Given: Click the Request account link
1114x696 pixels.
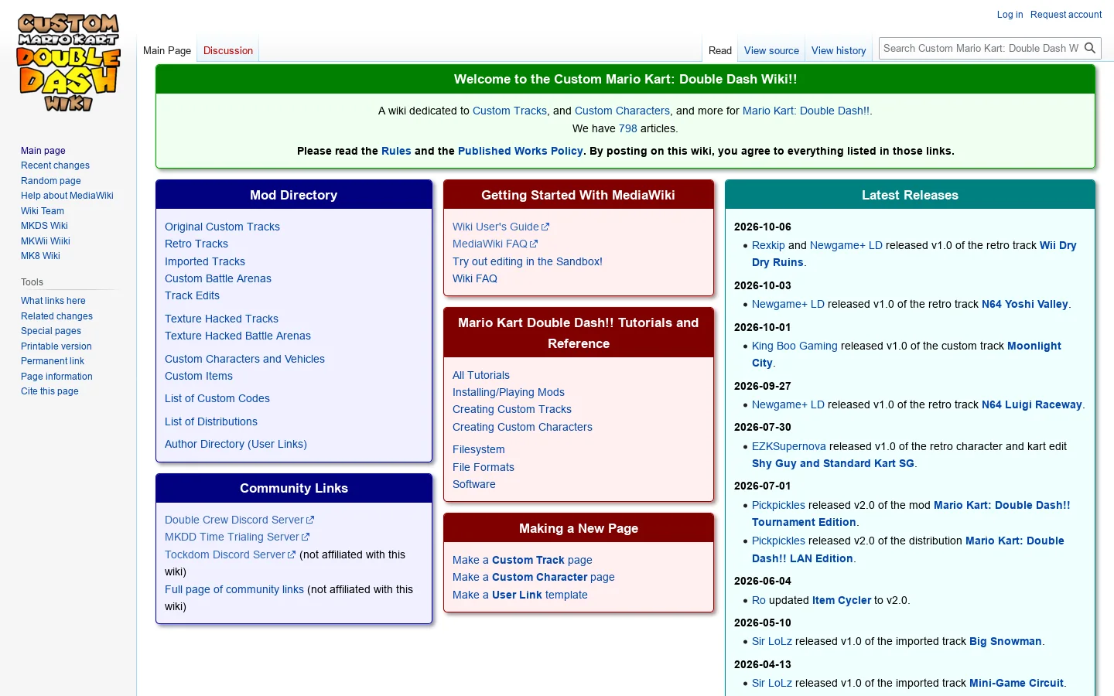Looking at the screenshot, I should (x=1066, y=15).
